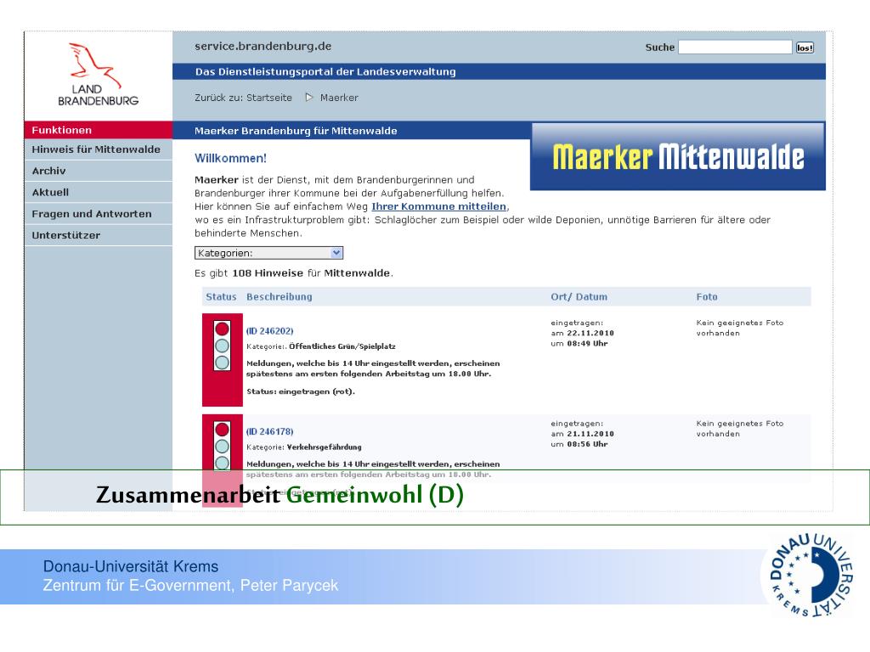Open report link ID 246178
This screenshot has height=652, width=870.
point(269,431)
